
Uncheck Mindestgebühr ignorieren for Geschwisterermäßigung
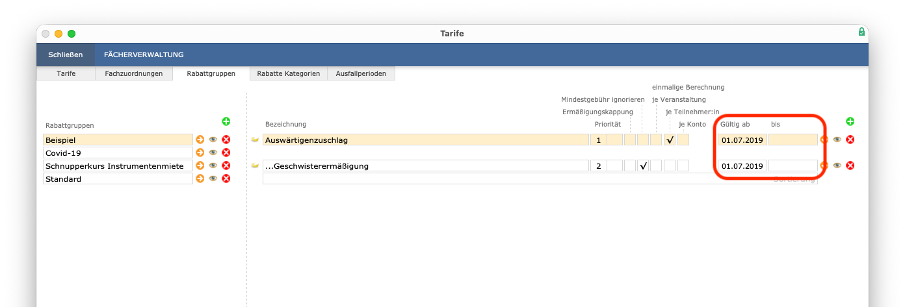click(643, 166)
